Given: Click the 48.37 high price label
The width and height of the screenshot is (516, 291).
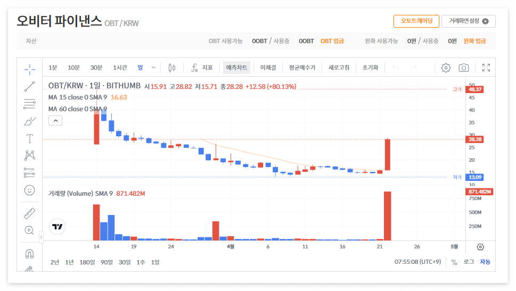Looking at the screenshot, I should (x=474, y=89).
